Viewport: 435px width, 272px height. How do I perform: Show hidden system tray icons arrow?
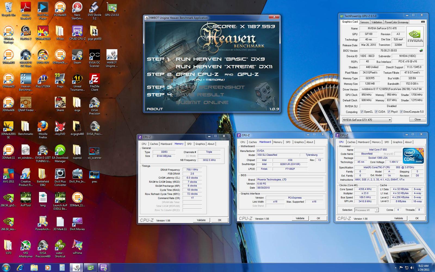(x=396, y=268)
